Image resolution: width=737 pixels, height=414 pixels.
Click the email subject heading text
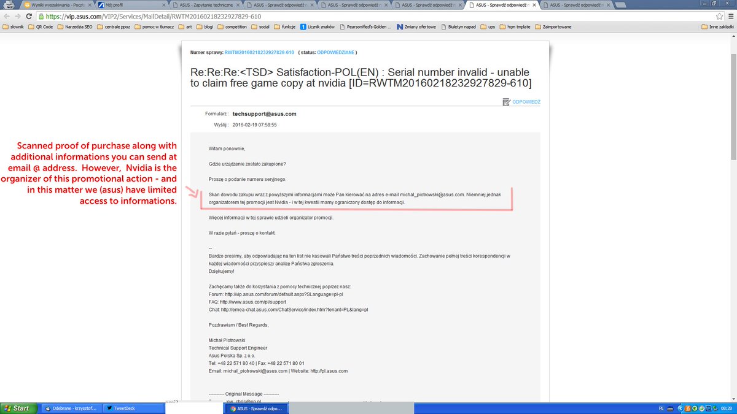tap(361, 77)
